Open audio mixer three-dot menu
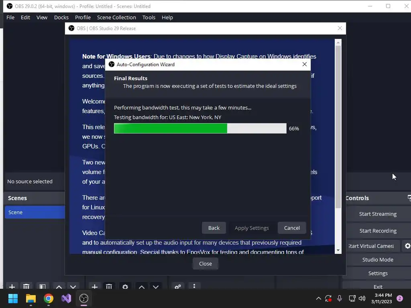This screenshot has height=308, width=411. [x=194, y=286]
